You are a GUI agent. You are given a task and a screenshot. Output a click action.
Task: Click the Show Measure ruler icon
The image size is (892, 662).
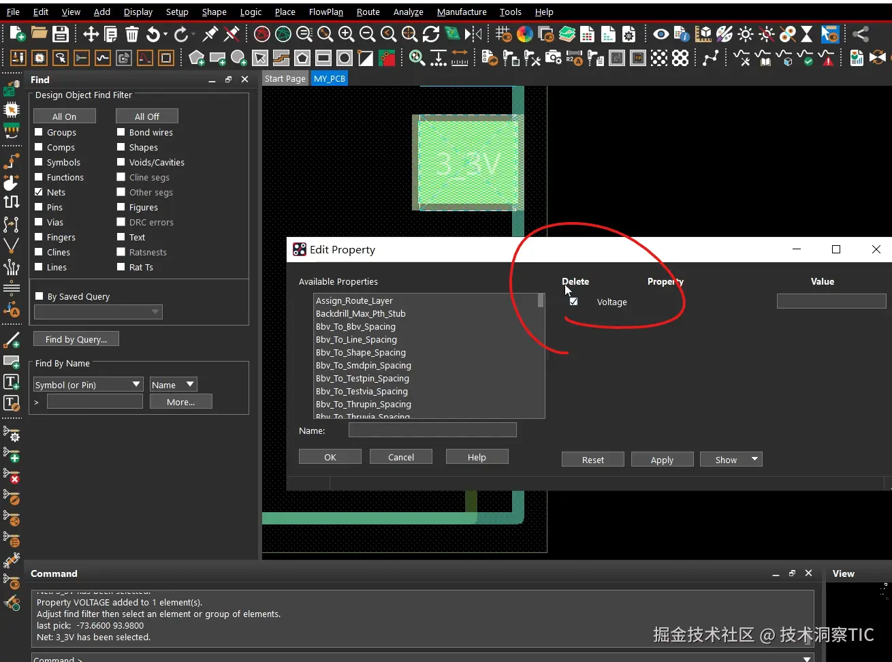[x=460, y=59]
